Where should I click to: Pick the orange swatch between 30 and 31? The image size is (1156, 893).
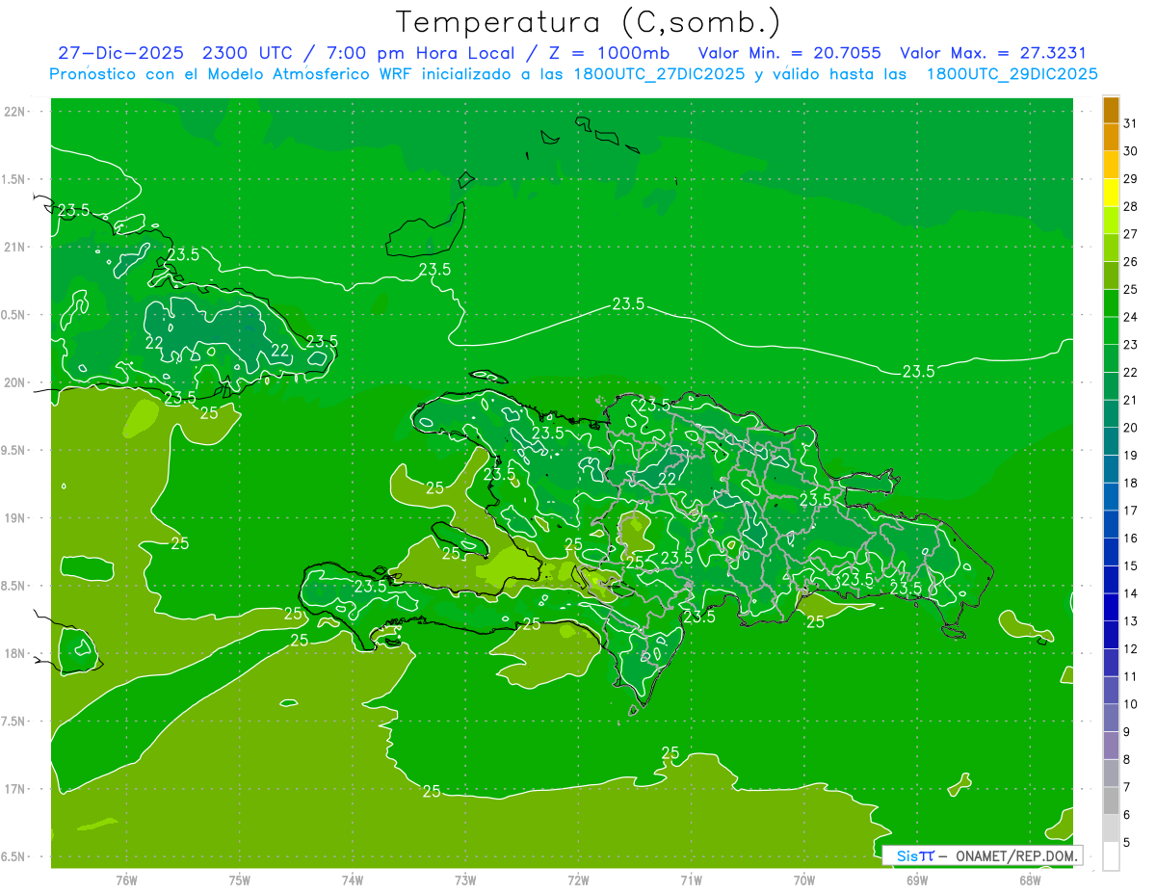pyautogui.click(x=1111, y=138)
